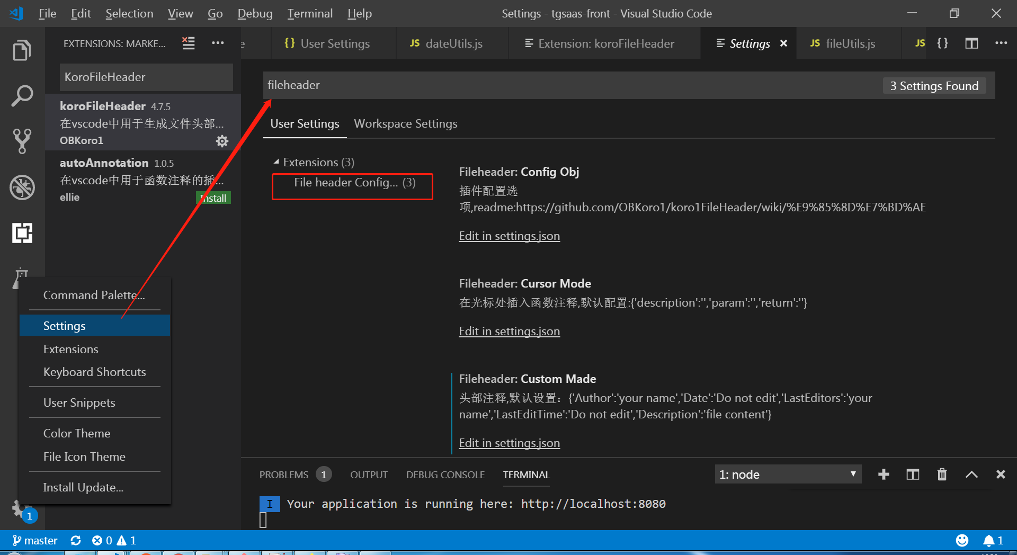This screenshot has width=1017, height=555.
Task: Close the terminal panel
Action: 1001,475
